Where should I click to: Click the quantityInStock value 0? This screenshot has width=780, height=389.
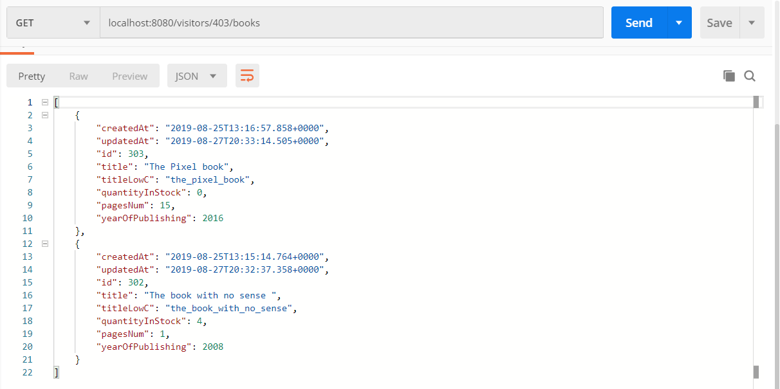pyautogui.click(x=200, y=192)
